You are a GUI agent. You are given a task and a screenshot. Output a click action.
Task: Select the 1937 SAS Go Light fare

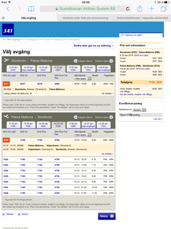click(x=6, y=84)
